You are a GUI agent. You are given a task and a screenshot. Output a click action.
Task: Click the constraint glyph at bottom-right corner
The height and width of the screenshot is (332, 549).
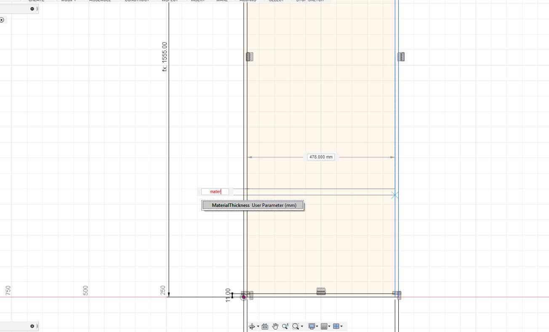(397, 295)
